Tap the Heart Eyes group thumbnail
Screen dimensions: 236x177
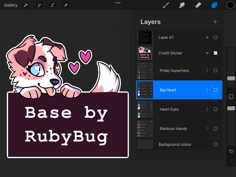[x=145, y=109]
